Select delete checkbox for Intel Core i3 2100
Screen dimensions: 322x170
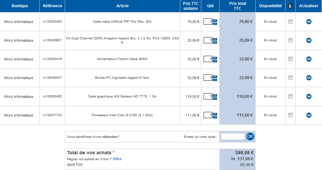[290, 115]
